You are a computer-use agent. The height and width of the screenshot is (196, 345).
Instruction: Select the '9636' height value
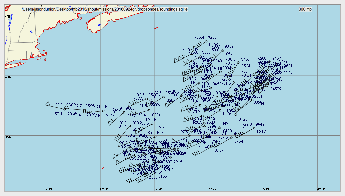[x=161, y=133]
